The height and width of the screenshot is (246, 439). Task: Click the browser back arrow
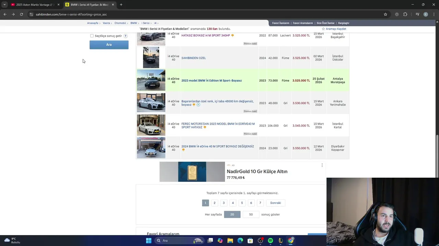coord(5,14)
